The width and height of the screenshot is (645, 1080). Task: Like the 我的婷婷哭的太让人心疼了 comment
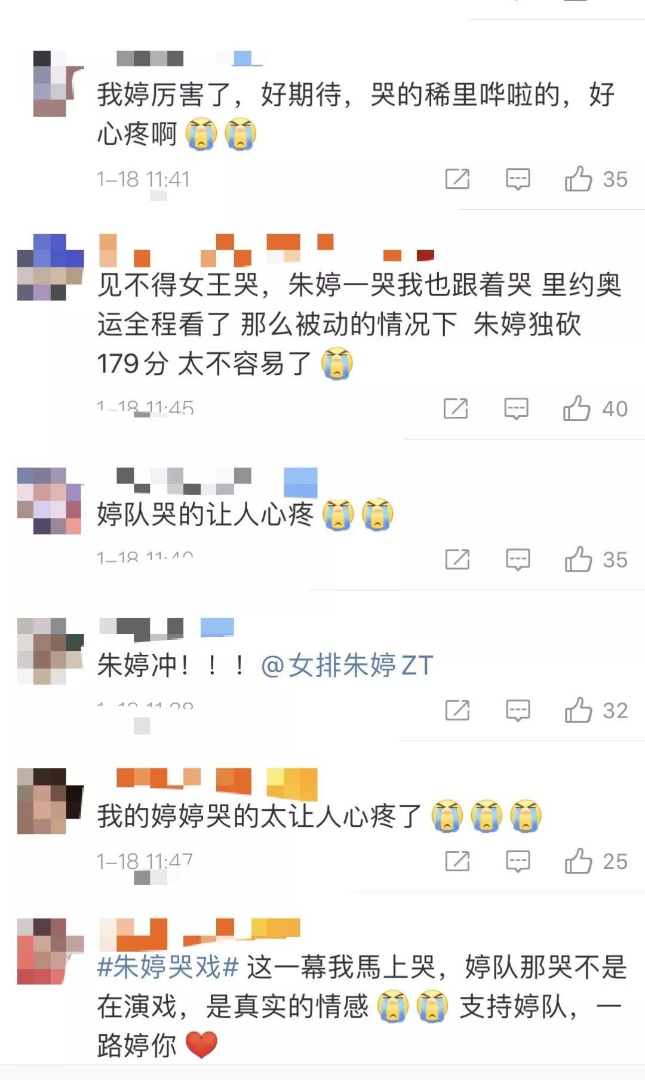coord(596,861)
